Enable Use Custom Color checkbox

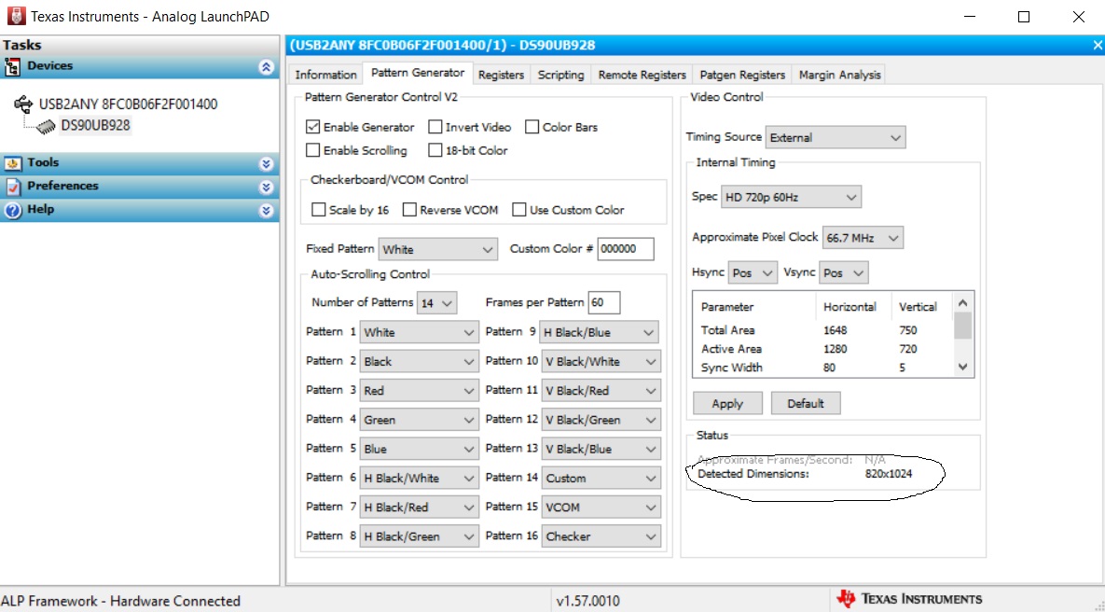click(x=519, y=209)
